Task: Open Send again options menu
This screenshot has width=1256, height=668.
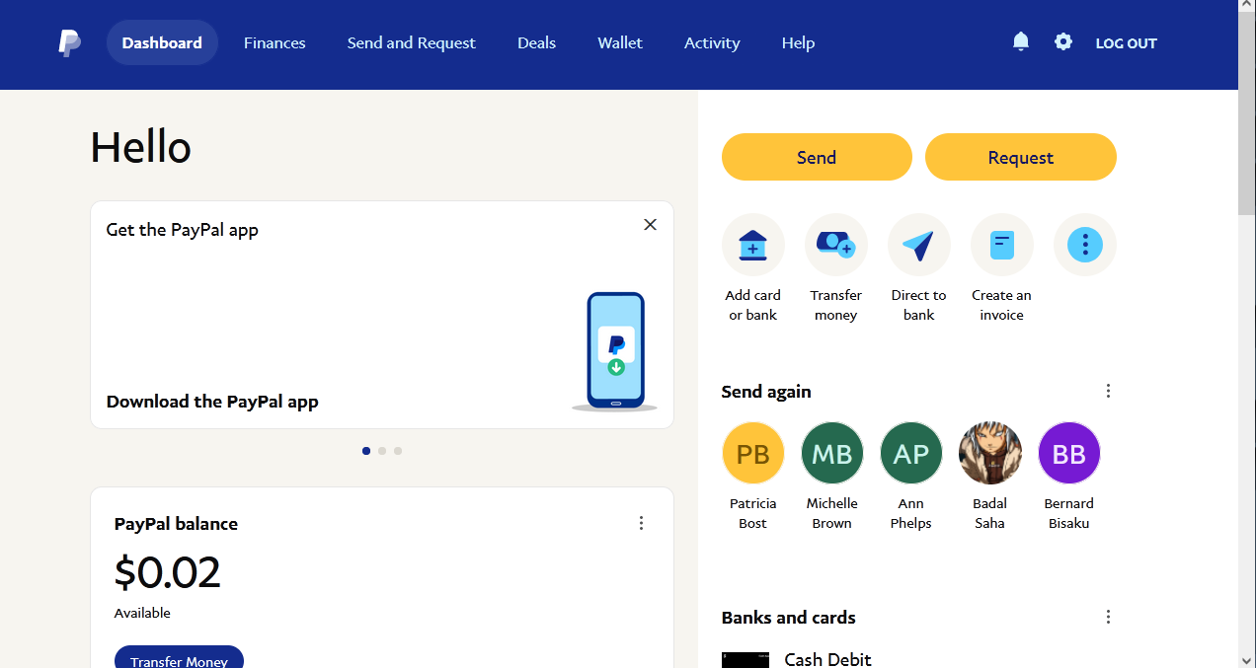Action: tap(1108, 391)
